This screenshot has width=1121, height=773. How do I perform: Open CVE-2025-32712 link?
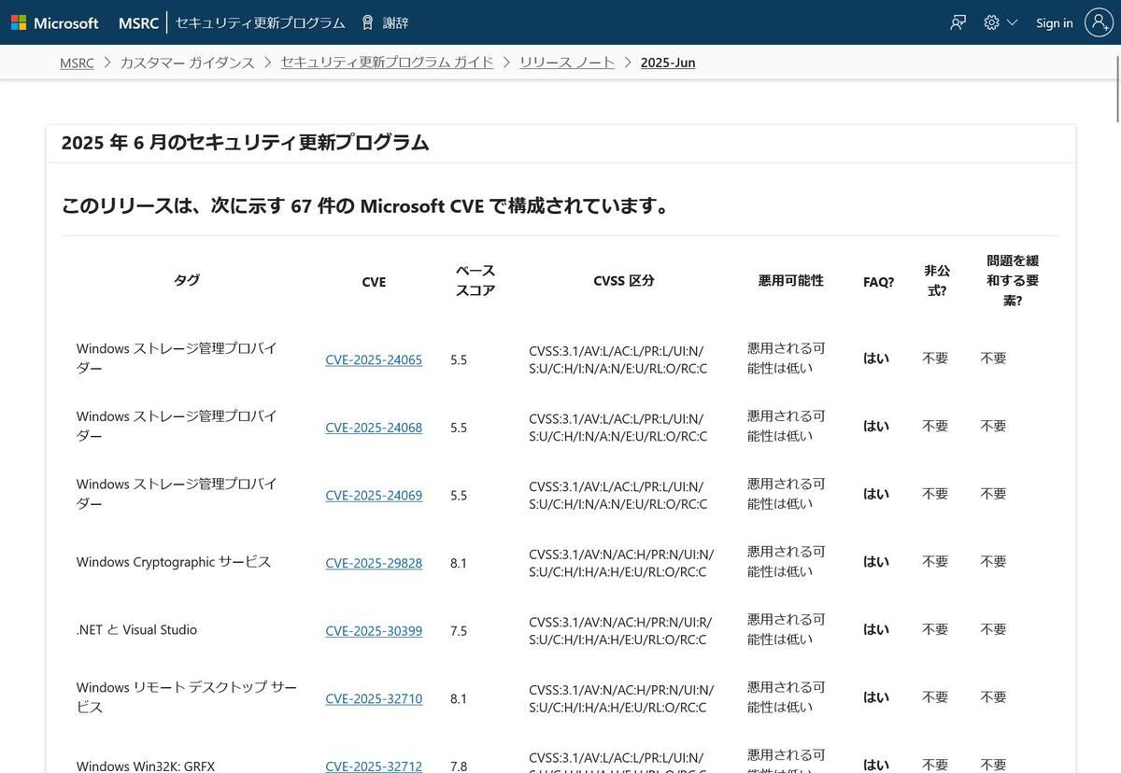pyautogui.click(x=374, y=766)
